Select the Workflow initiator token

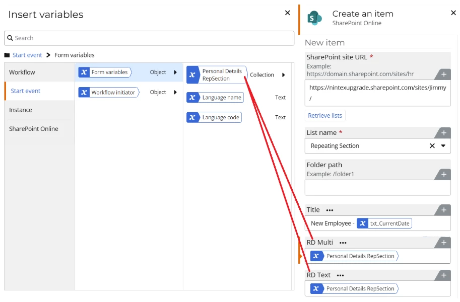coord(109,92)
